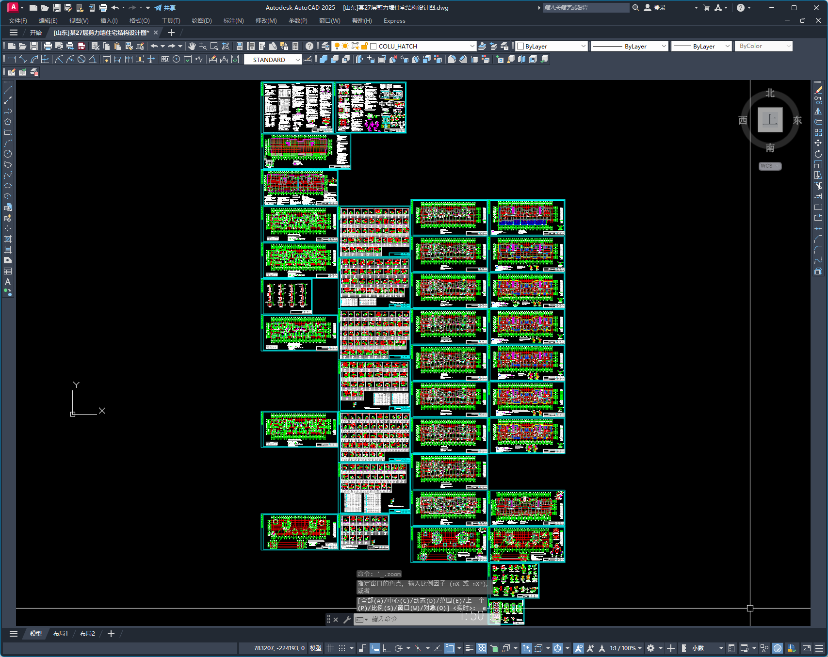The image size is (828, 657).
Task: Open the QuickCalc calculator icon
Action: (x=295, y=46)
